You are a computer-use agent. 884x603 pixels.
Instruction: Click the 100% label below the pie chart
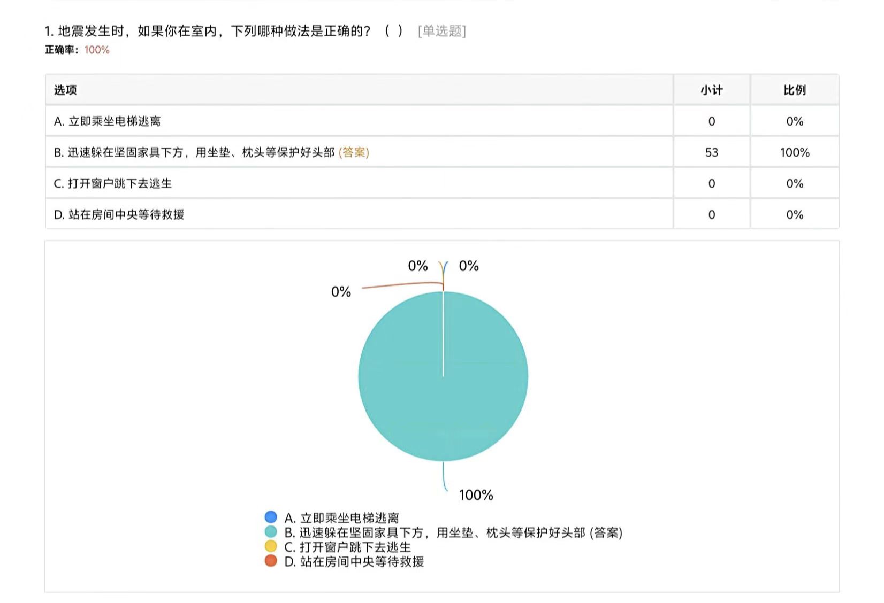pos(476,495)
